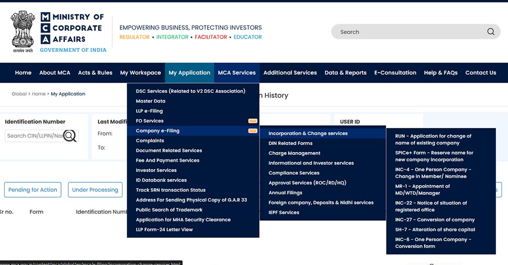
Task: Select DIN Related Forms option
Action: [290, 143]
